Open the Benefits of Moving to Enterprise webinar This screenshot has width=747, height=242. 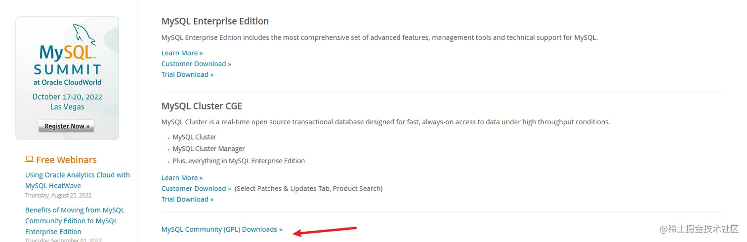(75, 221)
